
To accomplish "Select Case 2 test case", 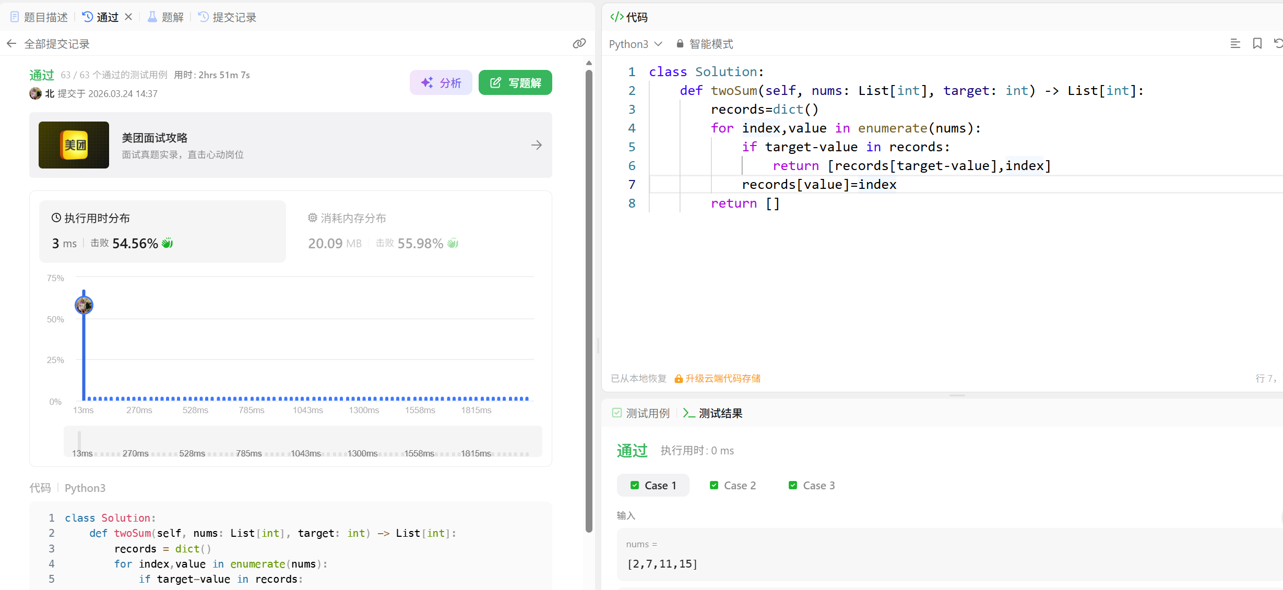I will [732, 485].
